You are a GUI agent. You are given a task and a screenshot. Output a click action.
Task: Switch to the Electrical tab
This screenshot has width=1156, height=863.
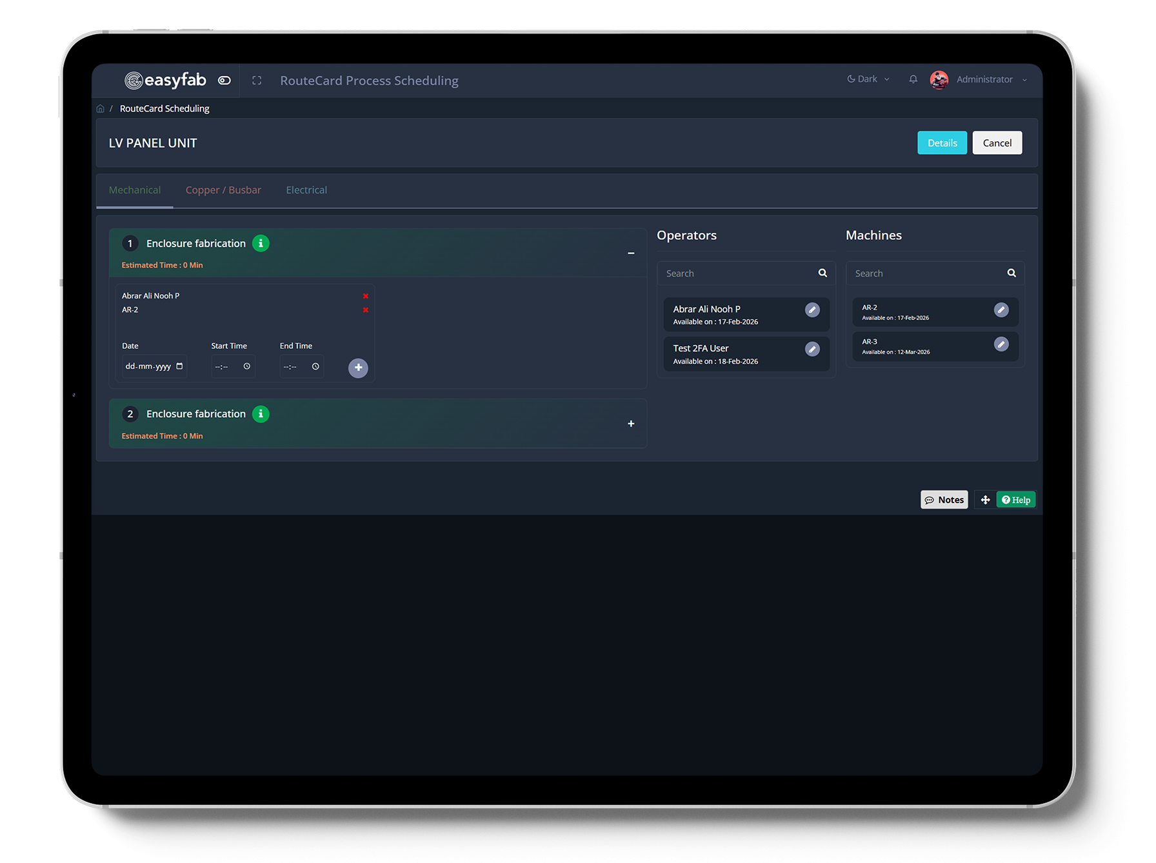click(x=306, y=190)
